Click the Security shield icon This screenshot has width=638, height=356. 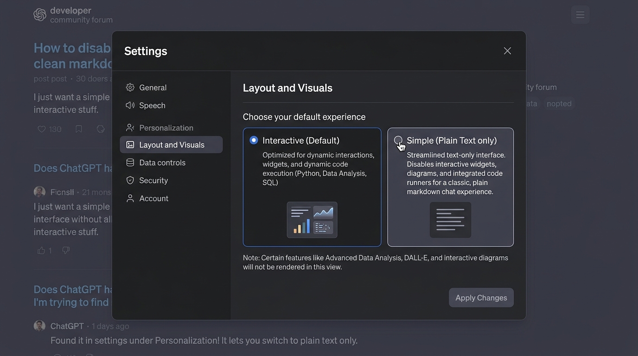click(130, 180)
